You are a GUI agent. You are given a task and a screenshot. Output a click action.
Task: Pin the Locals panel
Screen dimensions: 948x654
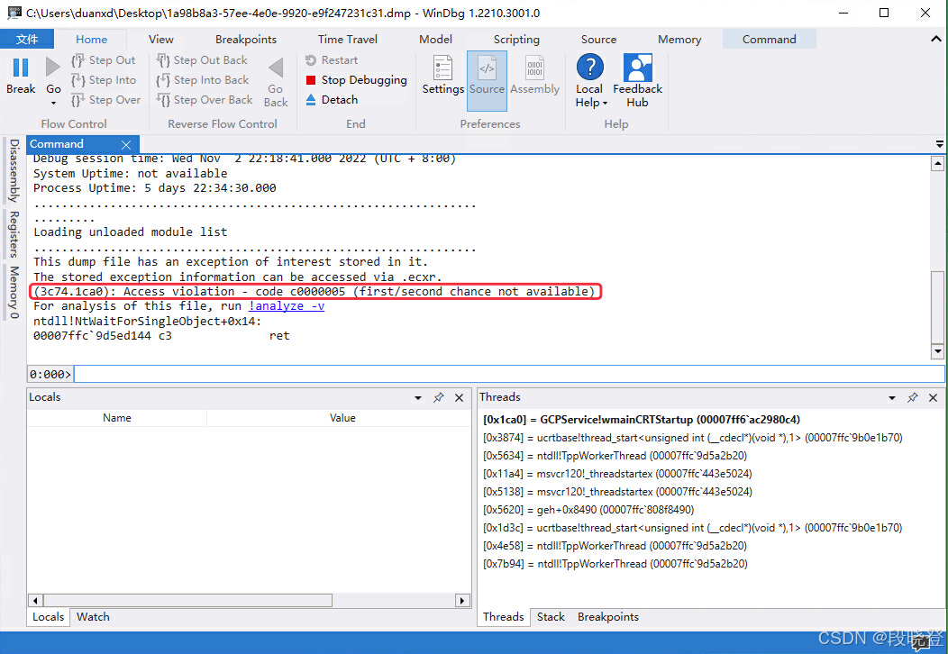point(439,397)
